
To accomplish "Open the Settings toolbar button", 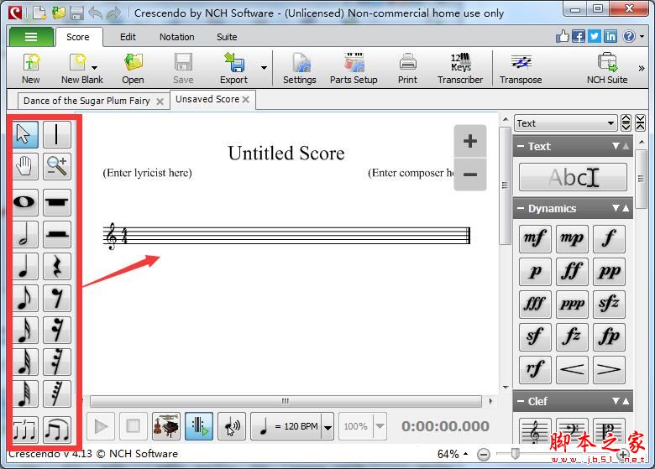I will [300, 69].
